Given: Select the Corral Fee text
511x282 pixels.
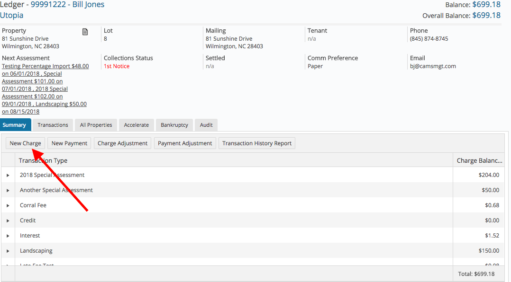Looking at the screenshot, I should (x=33, y=205).
